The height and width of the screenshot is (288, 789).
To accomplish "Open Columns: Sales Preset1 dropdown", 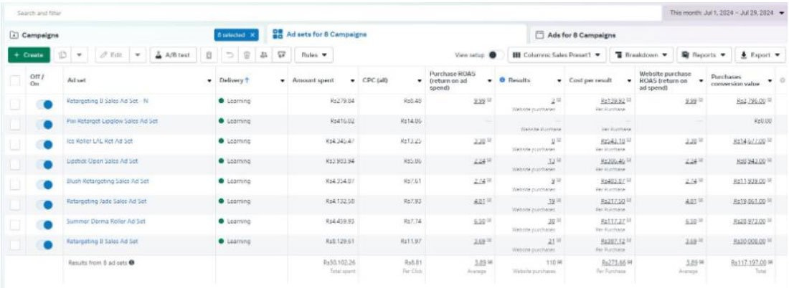I will coord(557,54).
